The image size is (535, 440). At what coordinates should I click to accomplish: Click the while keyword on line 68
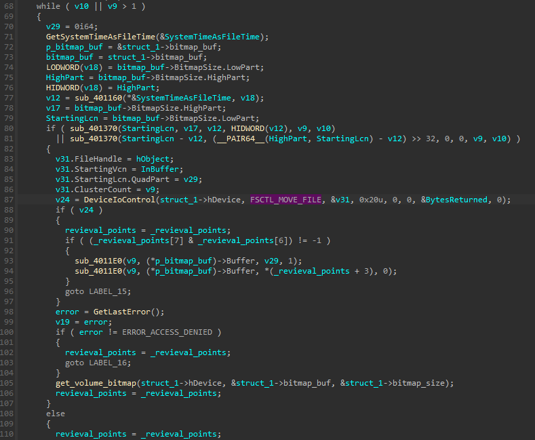48,5
